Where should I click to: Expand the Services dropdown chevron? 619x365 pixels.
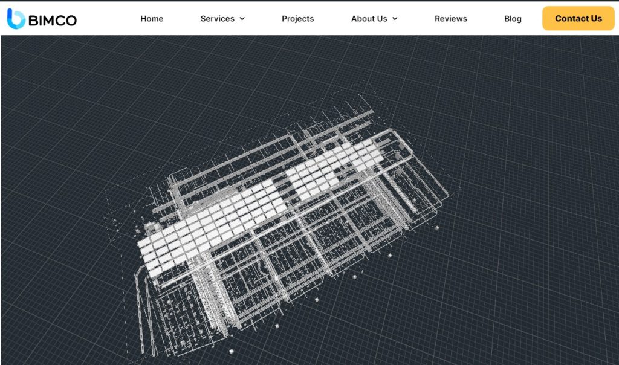click(242, 19)
